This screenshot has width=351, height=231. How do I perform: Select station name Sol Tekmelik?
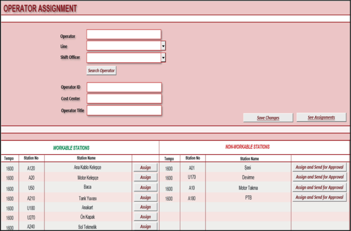tap(87, 227)
